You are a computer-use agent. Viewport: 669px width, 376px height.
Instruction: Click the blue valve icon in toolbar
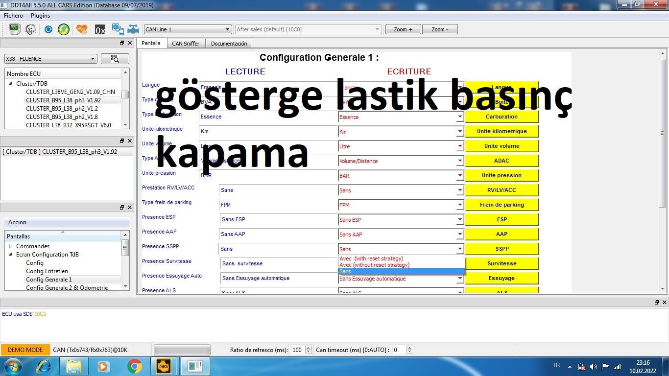tap(133, 29)
